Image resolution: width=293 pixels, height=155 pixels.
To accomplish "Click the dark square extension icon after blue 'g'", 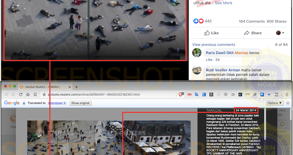I will coord(211,94).
